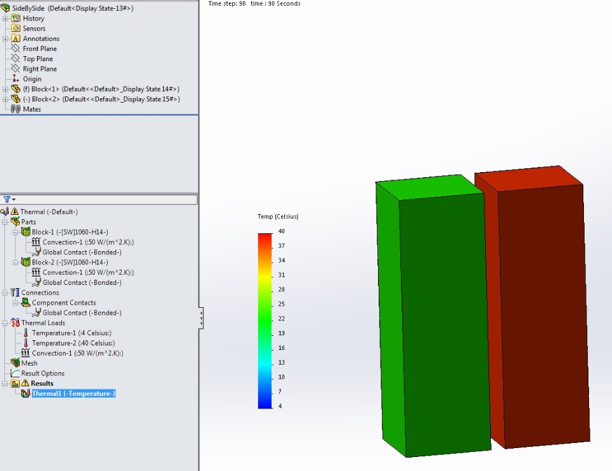Expand the Block<2> component node
The width and height of the screenshot is (612, 471).
[5, 99]
